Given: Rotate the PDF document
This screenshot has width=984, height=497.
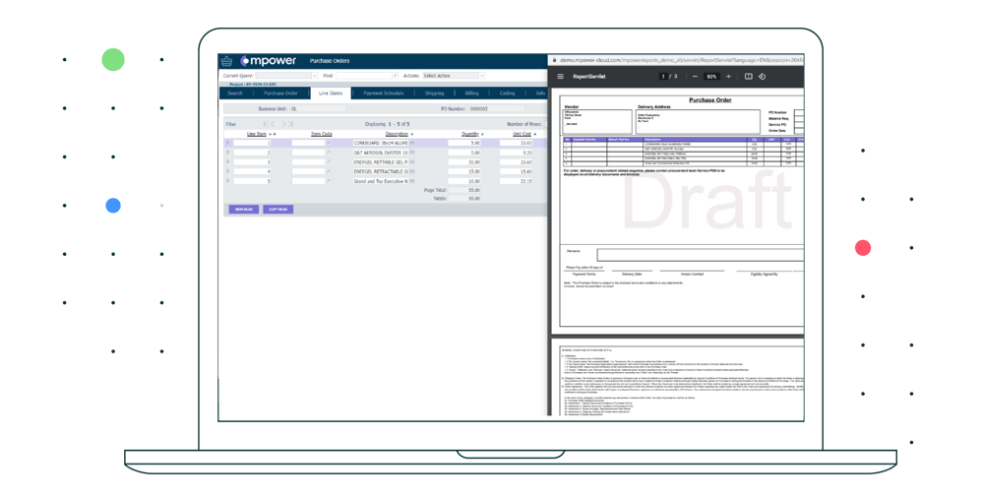Looking at the screenshot, I should (762, 77).
